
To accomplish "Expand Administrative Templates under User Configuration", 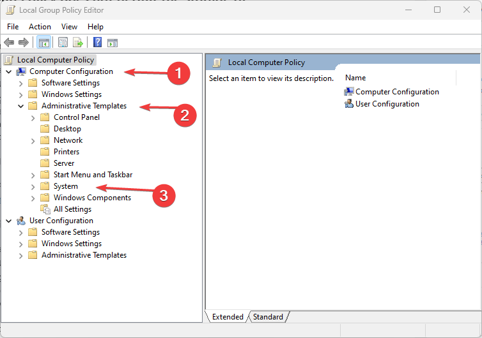I will click(x=20, y=256).
